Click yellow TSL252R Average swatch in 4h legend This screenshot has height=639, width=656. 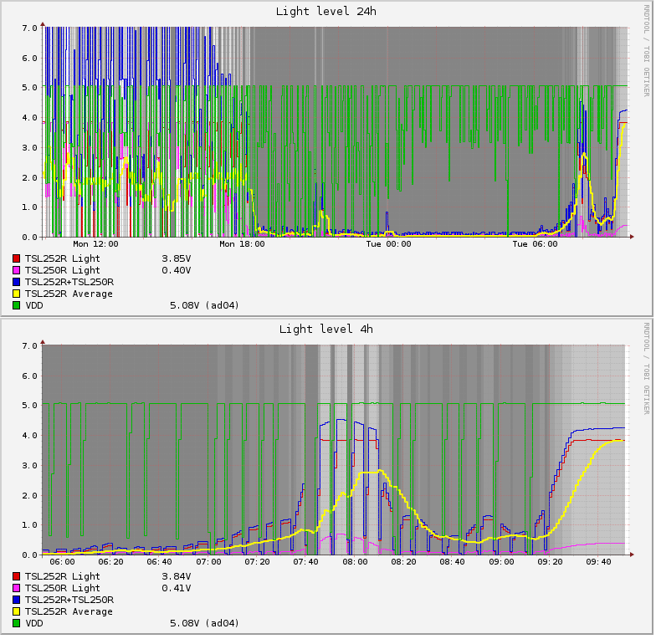pyautogui.click(x=17, y=612)
